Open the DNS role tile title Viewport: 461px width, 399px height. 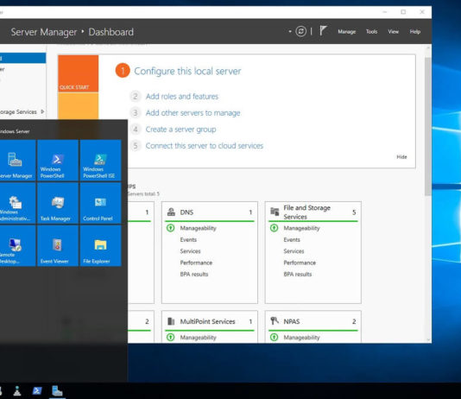coord(186,212)
